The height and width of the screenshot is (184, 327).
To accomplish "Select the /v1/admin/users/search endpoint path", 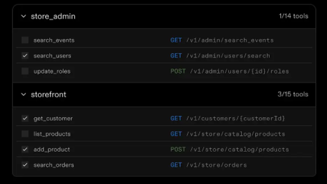I will [x=228, y=56].
